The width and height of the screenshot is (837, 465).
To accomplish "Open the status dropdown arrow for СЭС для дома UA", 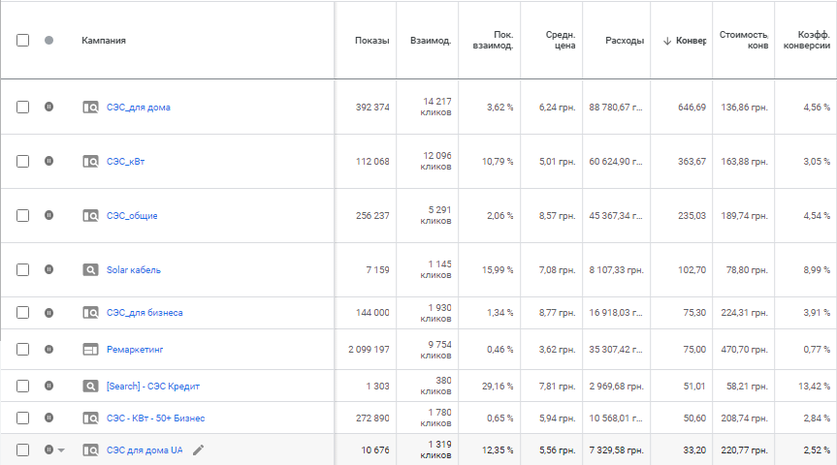I will click(61, 449).
